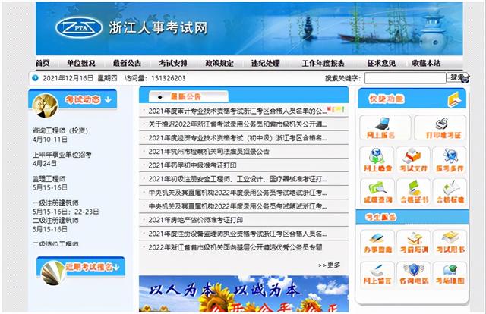Click the round image icon beside 考试动态
The width and height of the screenshot is (486, 314).
[46, 105]
